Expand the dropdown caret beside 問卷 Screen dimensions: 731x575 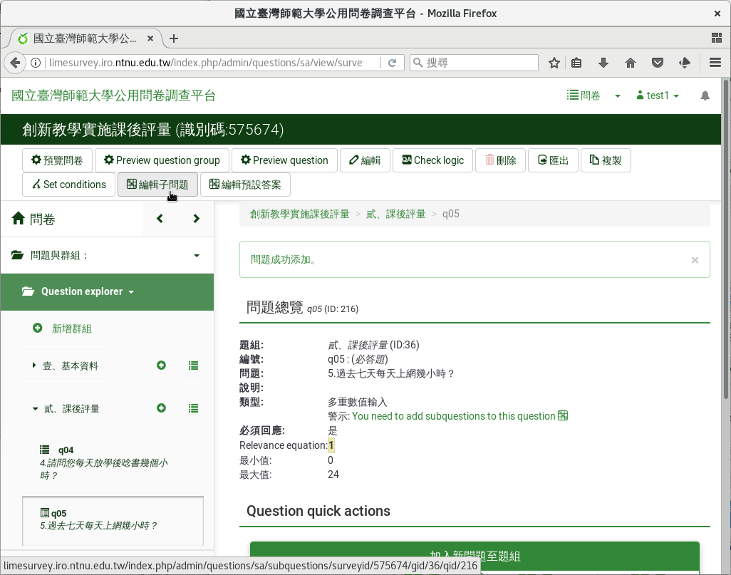(618, 96)
